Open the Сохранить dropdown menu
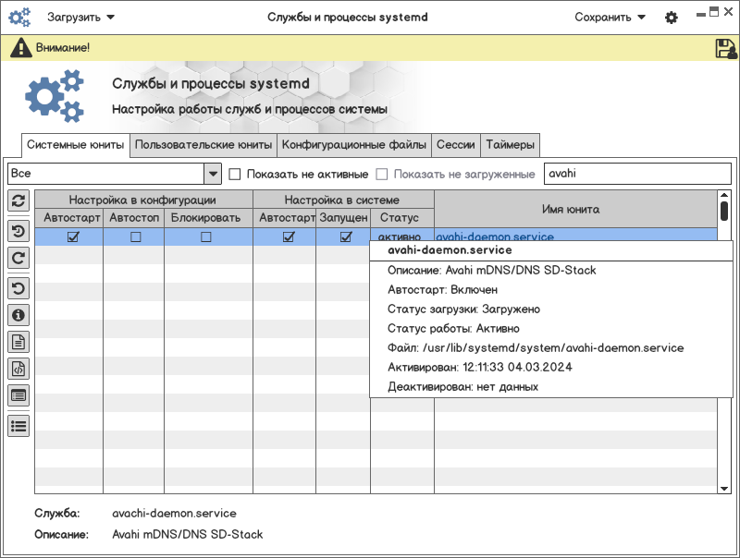Image resolution: width=740 pixels, height=558 pixels. (x=610, y=17)
